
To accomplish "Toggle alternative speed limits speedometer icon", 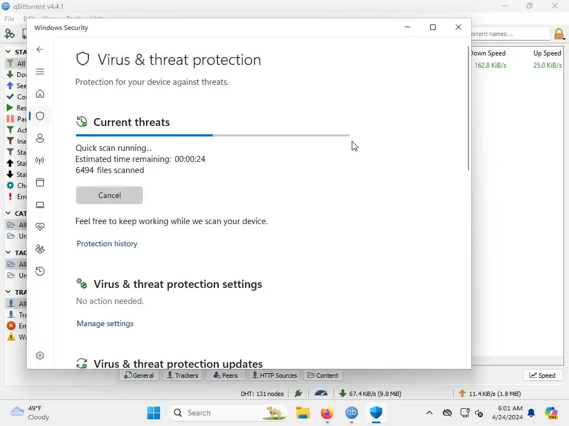I will 321,393.
